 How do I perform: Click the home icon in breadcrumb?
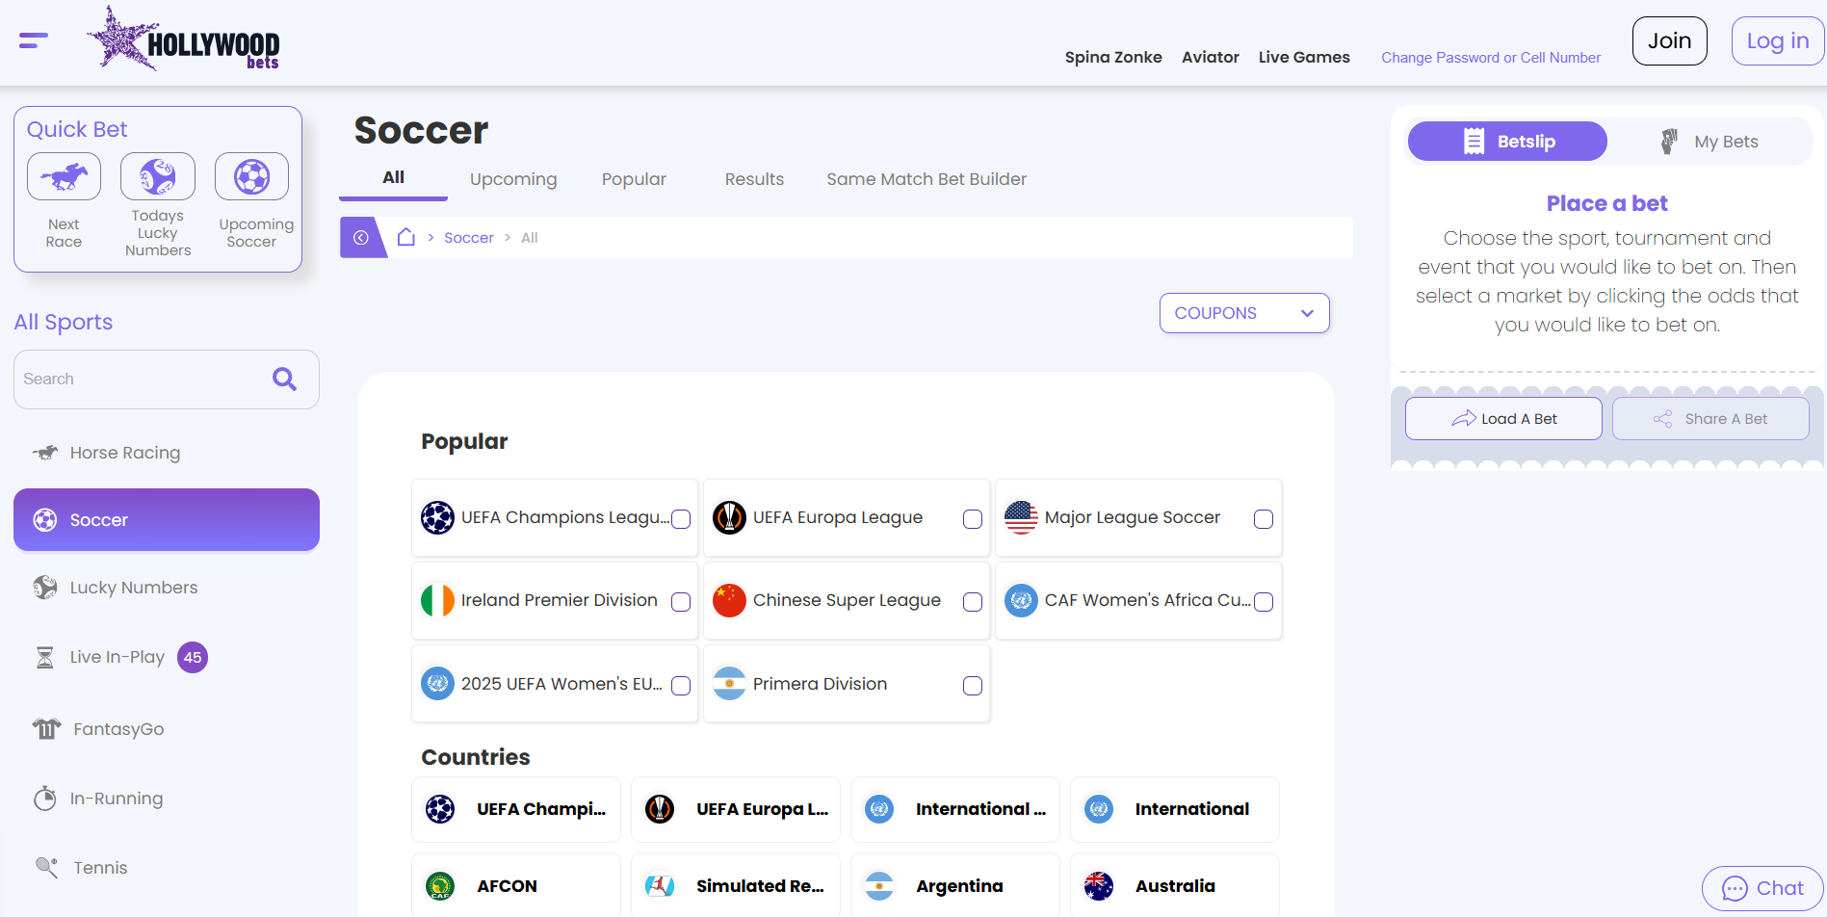[x=406, y=237]
